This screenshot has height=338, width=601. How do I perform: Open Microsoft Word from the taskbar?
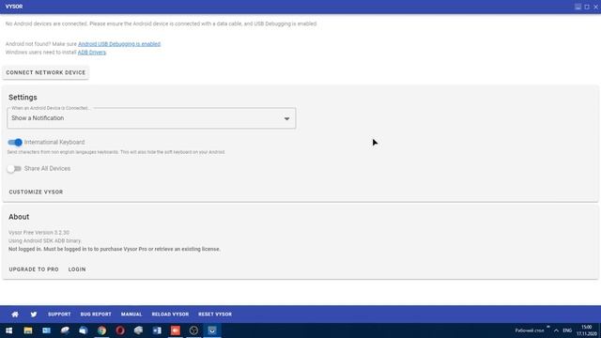point(157,330)
